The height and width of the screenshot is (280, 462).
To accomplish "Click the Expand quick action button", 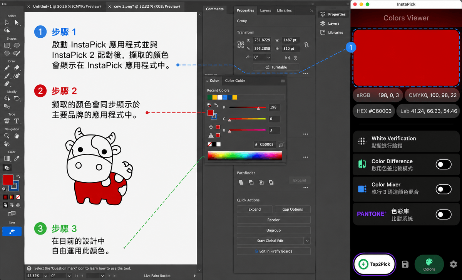I will pyautogui.click(x=254, y=210).
